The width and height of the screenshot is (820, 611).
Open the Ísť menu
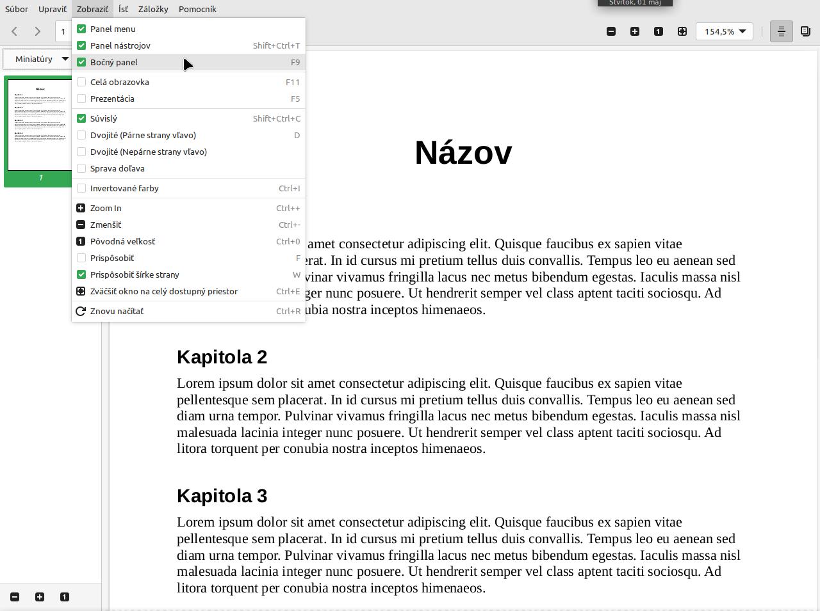point(123,9)
